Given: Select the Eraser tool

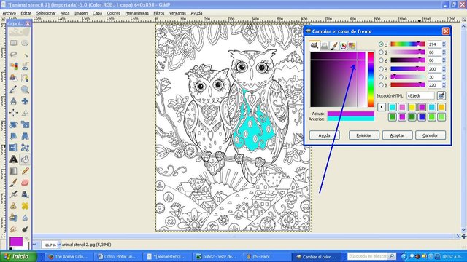Looking at the screenshot, I should click(25, 183).
